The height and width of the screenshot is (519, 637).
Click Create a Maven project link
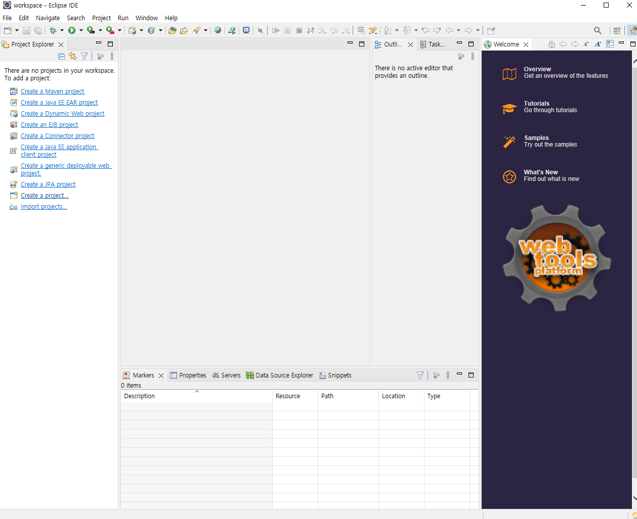tap(53, 91)
